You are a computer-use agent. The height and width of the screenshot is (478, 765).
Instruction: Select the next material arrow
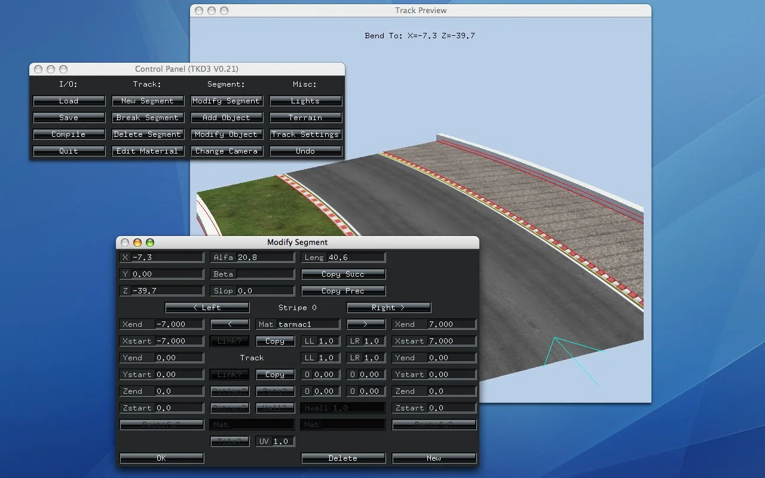point(366,324)
